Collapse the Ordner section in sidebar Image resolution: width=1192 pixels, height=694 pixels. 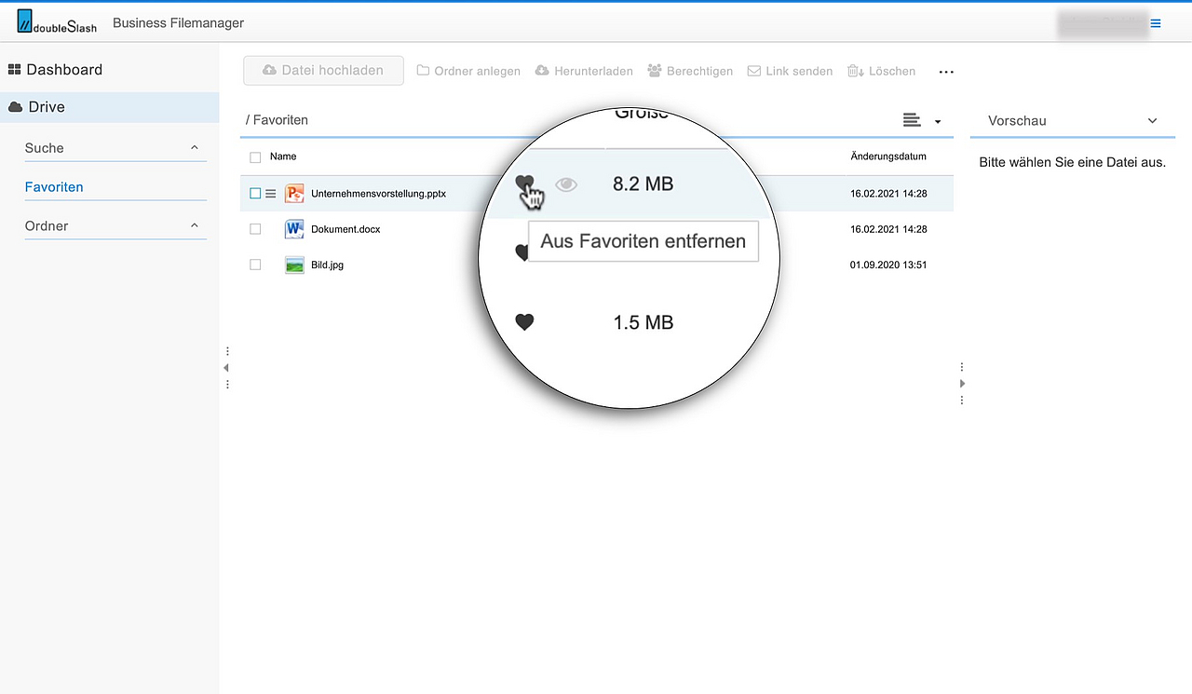pos(195,226)
